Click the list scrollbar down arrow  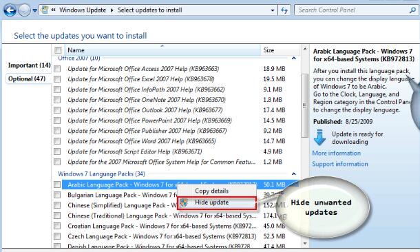click(x=305, y=243)
